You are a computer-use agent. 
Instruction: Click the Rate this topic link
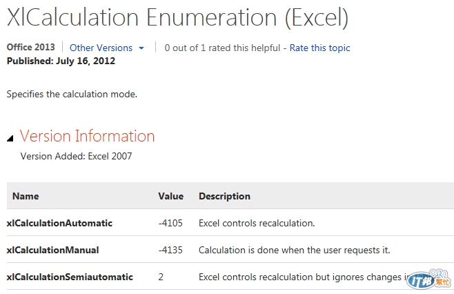pyautogui.click(x=319, y=48)
